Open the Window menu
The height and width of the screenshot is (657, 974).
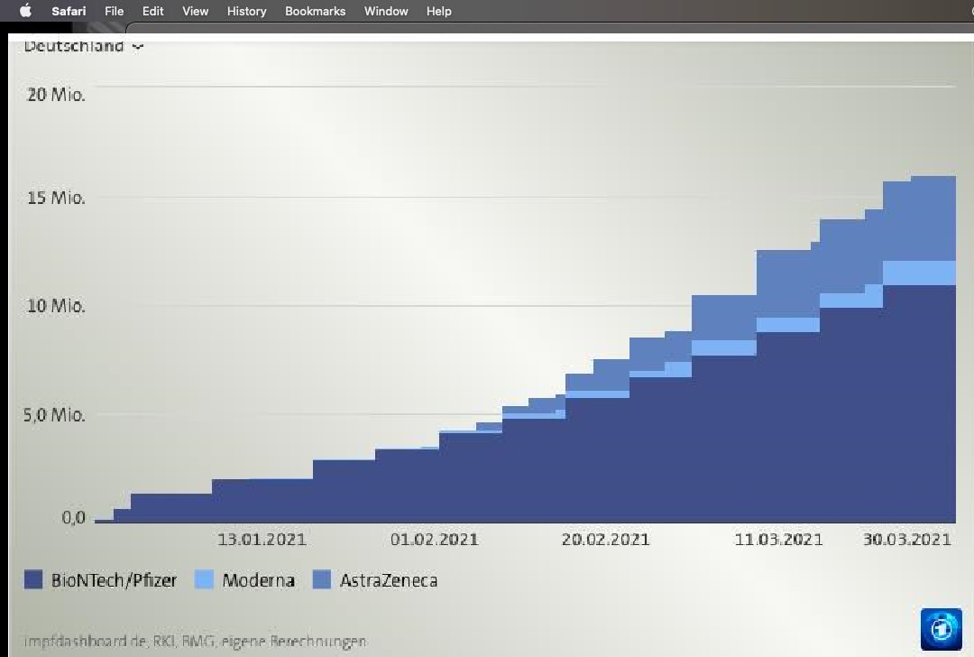[386, 11]
